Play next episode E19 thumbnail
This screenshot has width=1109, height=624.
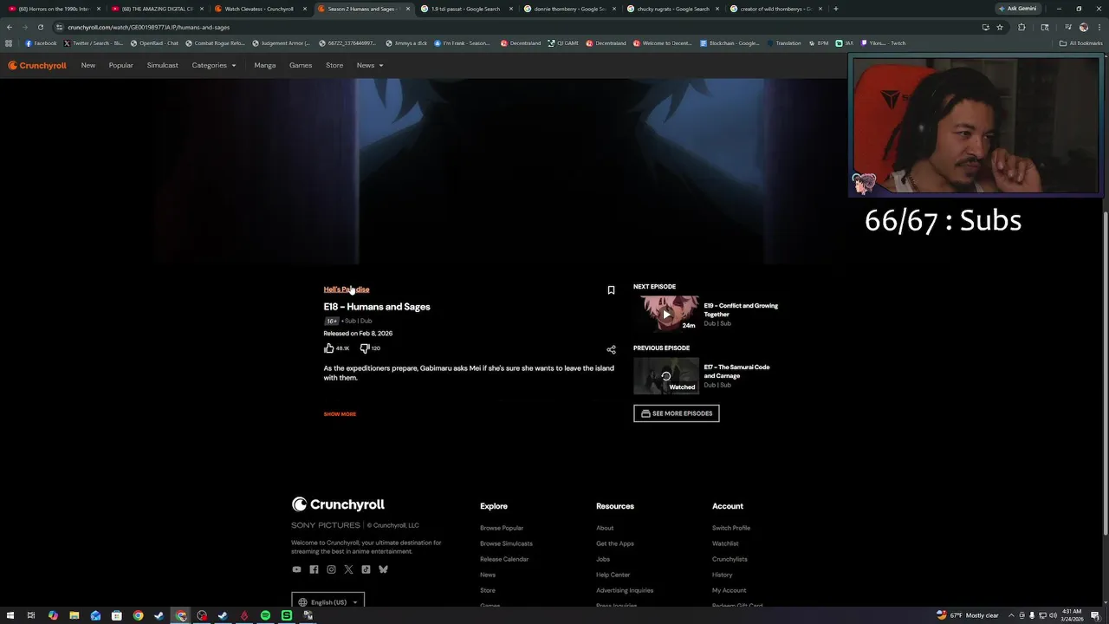point(665,314)
